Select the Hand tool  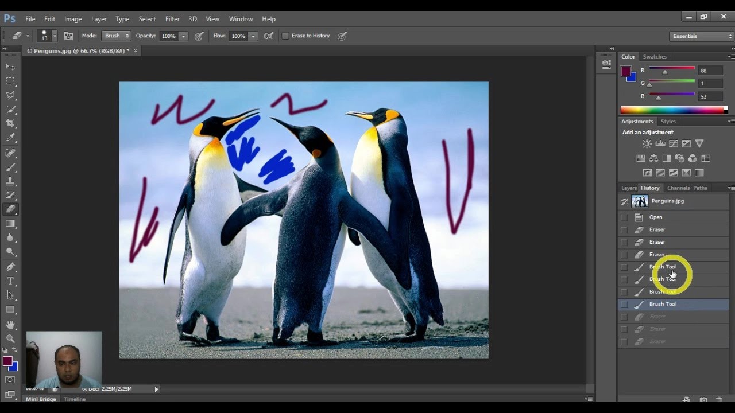pyautogui.click(x=10, y=325)
